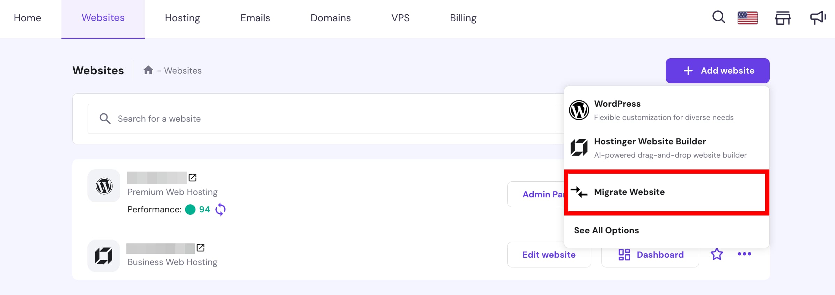
Task: Open the marketplace storefront icon
Action: pyautogui.click(x=783, y=18)
